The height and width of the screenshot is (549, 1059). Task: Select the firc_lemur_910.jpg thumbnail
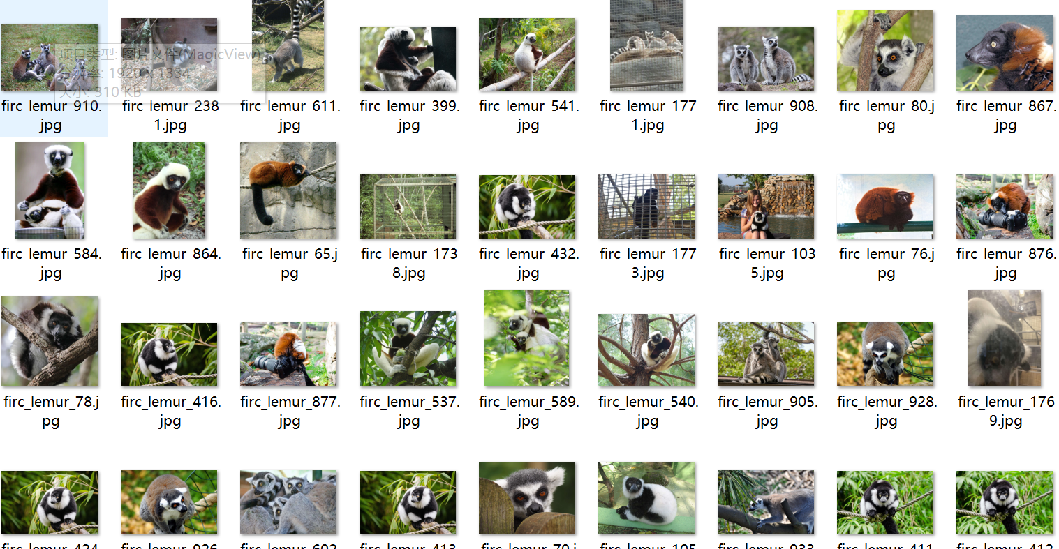pos(50,57)
